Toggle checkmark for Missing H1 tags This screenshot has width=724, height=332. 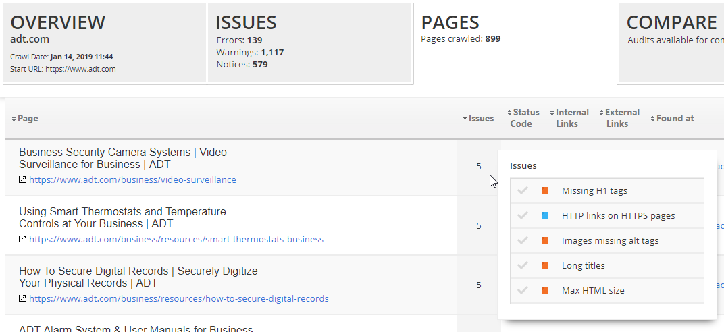pyautogui.click(x=522, y=191)
